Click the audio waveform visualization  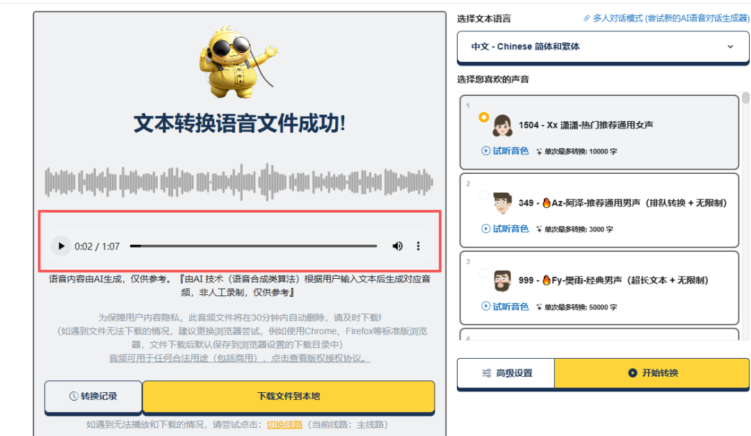(239, 182)
